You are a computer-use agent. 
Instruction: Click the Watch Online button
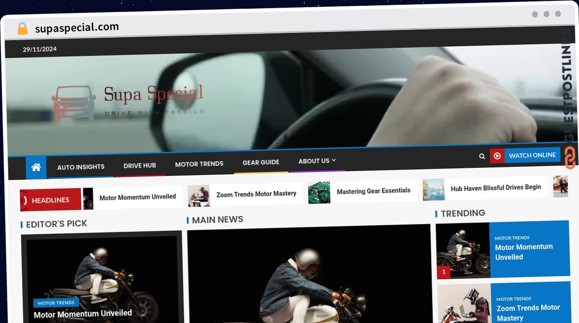532,155
